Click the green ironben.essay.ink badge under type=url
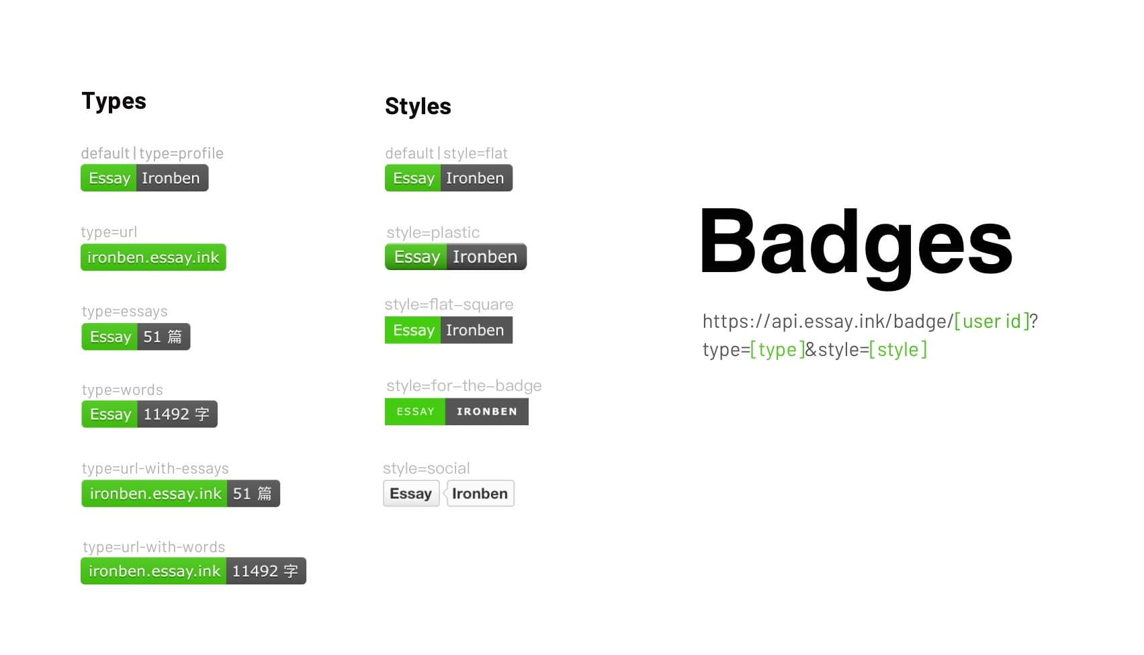Image resolution: width=1144 pixels, height=655 pixels. click(153, 257)
